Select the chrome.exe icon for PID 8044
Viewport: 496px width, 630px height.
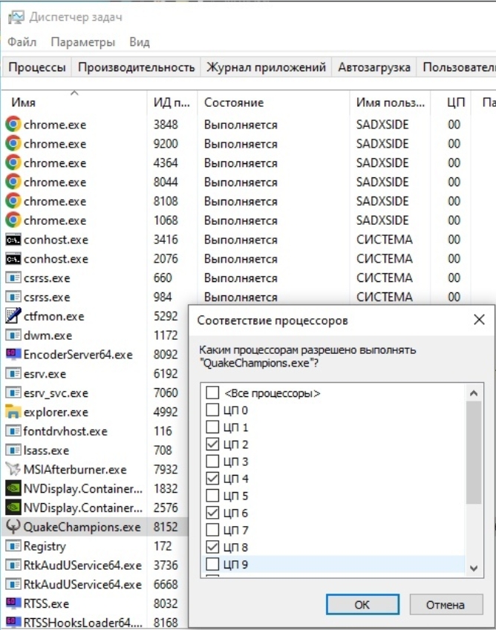pyautogui.click(x=13, y=182)
